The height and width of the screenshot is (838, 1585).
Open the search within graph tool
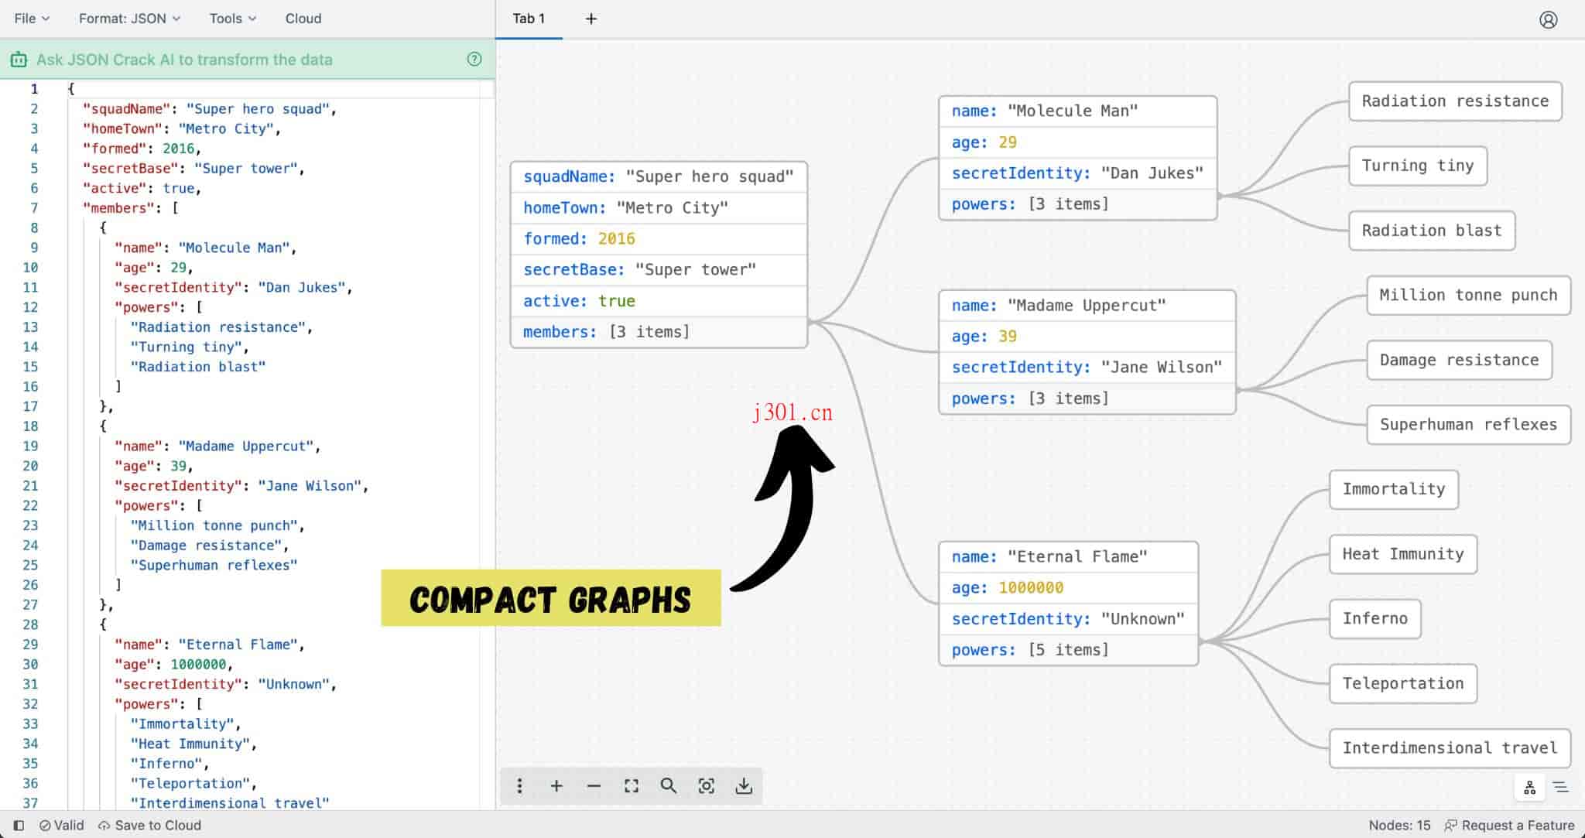point(669,785)
